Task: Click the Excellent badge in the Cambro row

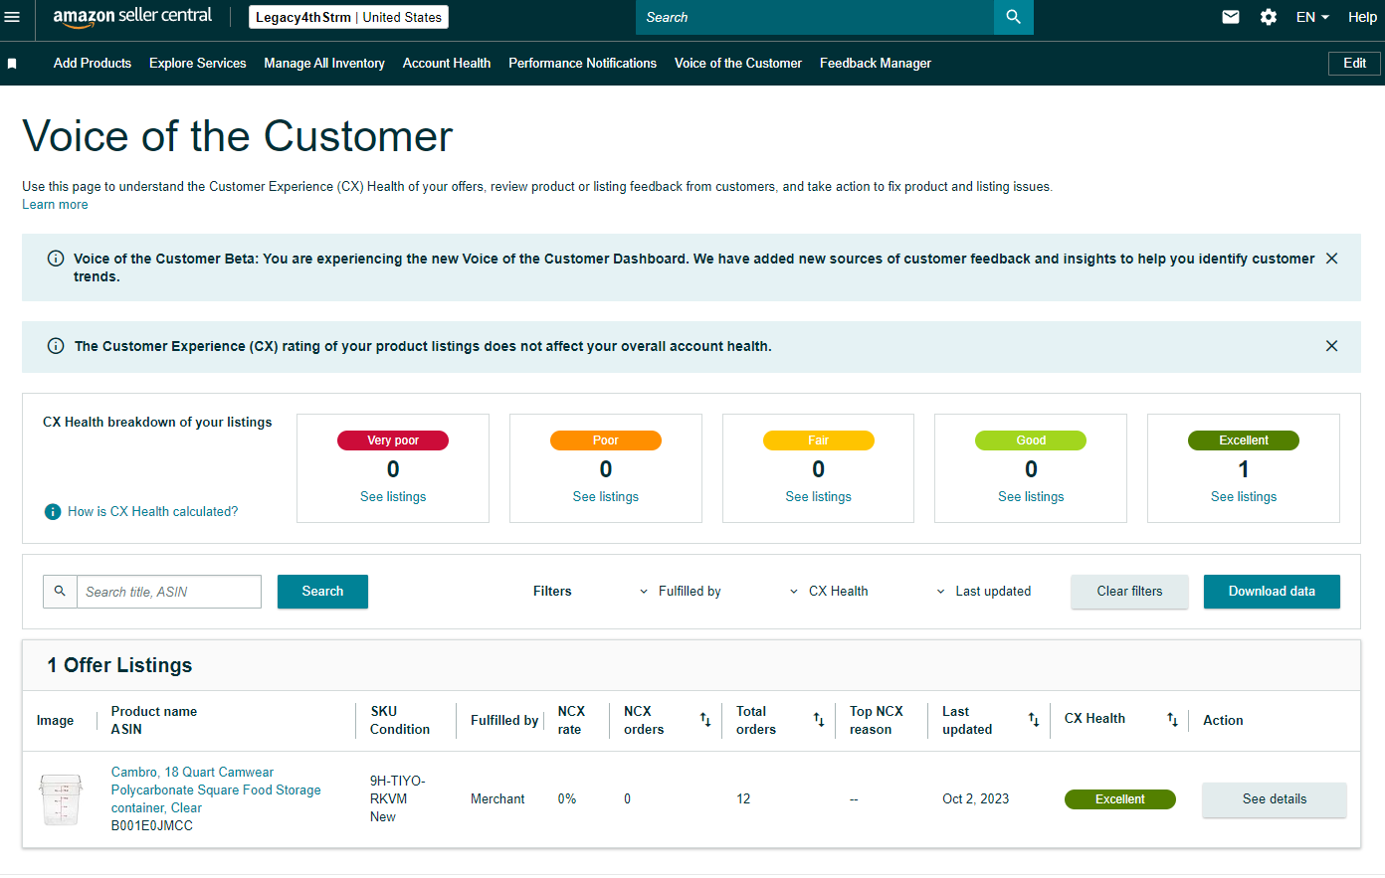Action: pos(1120,799)
